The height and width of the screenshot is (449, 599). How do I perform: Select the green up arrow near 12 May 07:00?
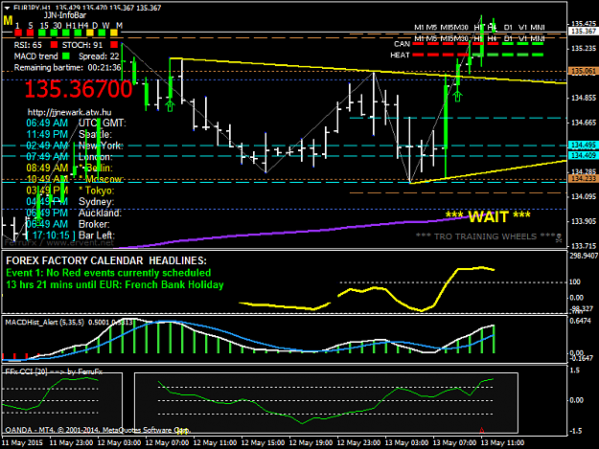point(170,105)
